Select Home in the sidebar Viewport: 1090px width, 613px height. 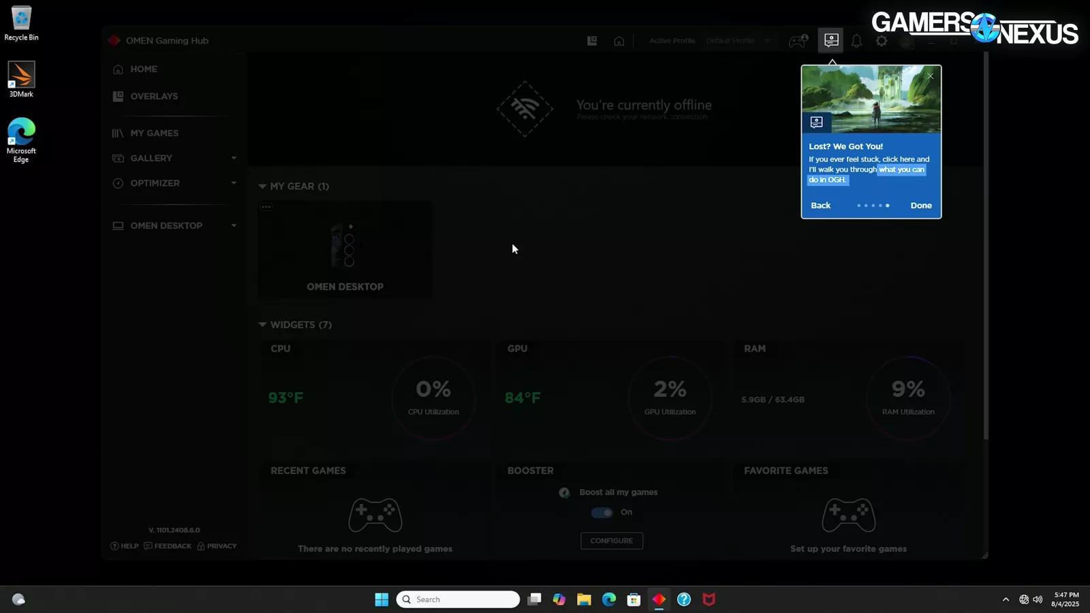[x=144, y=69]
